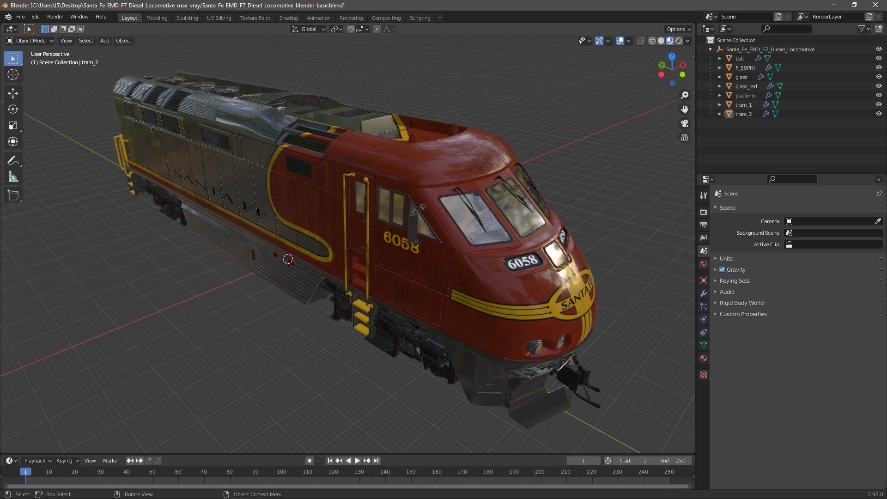
Task: Open the Global orientation dropdown
Action: point(308,29)
